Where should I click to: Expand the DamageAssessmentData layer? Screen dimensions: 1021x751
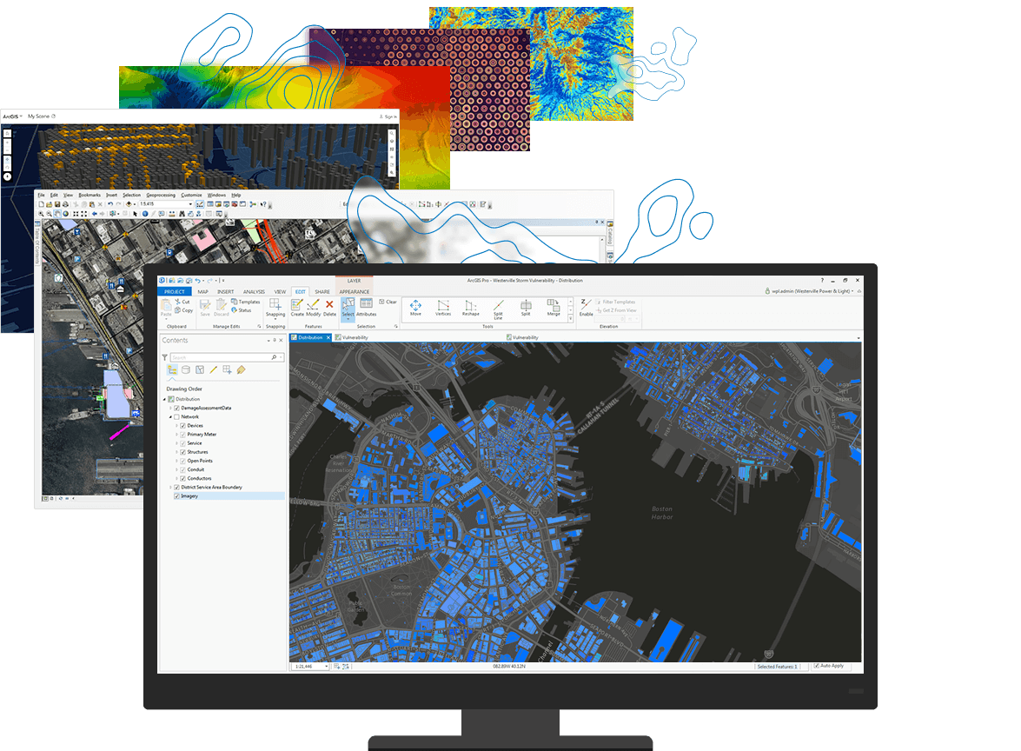(x=170, y=409)
